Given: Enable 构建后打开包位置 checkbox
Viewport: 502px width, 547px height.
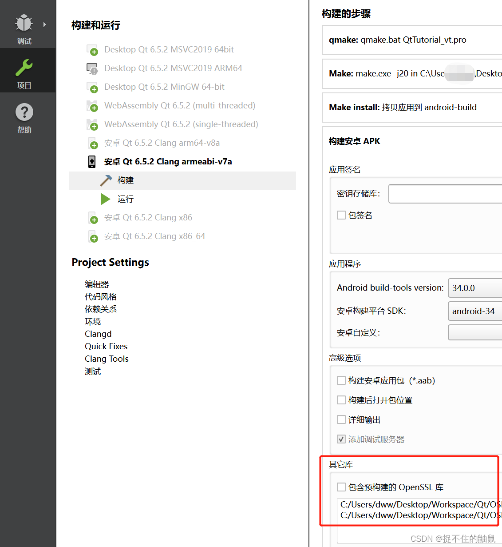Looking at the screenshot, I should [x=341, y=400].
